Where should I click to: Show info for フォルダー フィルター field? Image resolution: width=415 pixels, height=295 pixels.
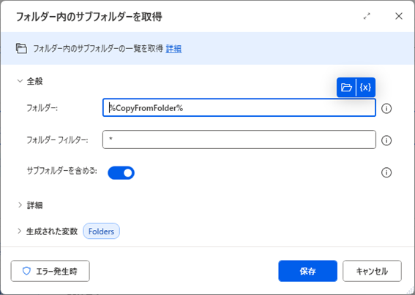386,140
